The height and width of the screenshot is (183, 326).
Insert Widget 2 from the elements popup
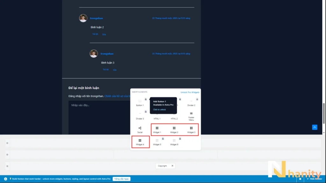coord(174,130)
